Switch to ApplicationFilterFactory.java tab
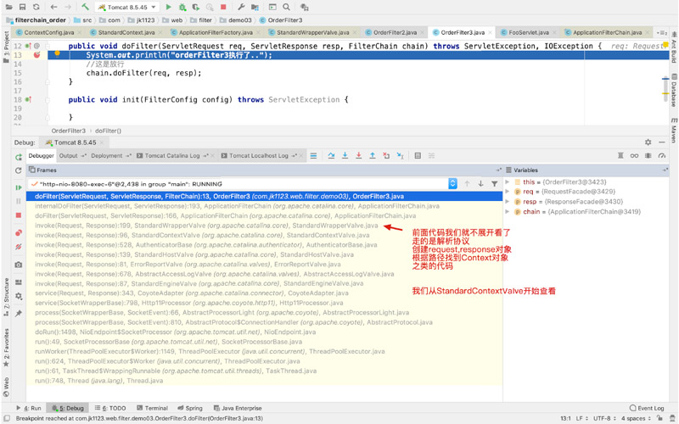Image resolution: width=679 pixels, height=424 pixels. pos(216,32)
